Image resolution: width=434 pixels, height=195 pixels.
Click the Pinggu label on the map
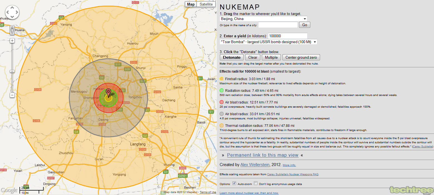(x=182, y=66)
